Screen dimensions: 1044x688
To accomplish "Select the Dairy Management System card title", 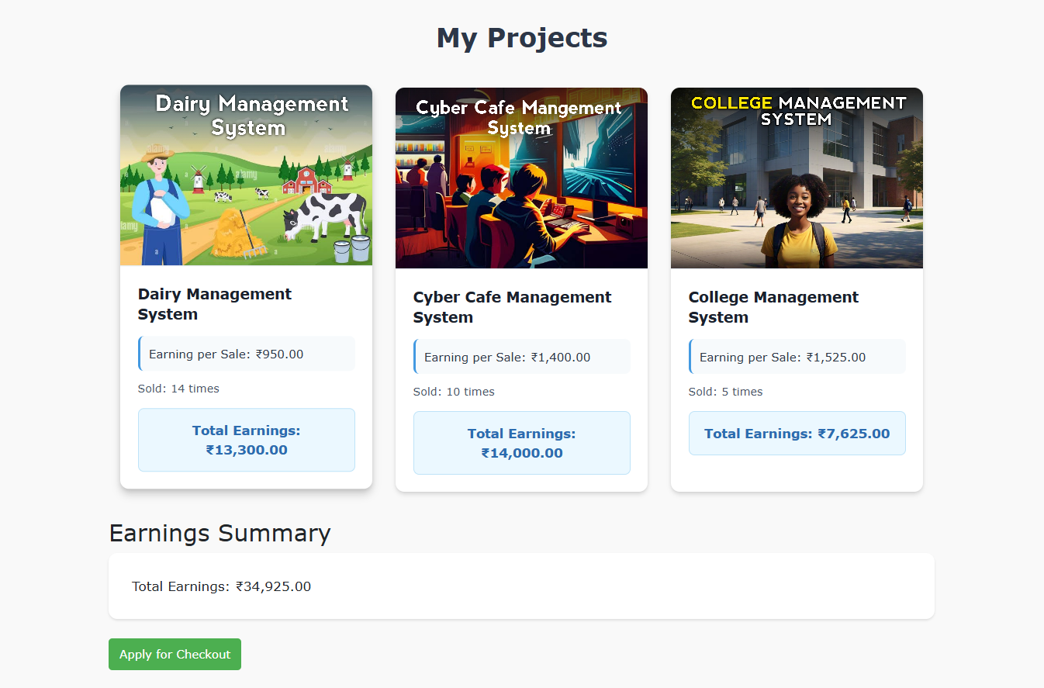I will point(215,304).
